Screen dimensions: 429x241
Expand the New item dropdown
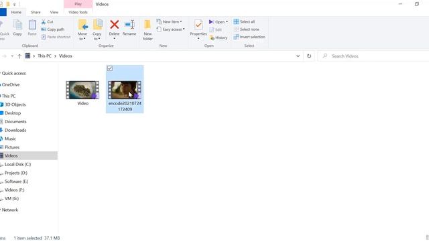pyautogui.click(x=181, y=21)
